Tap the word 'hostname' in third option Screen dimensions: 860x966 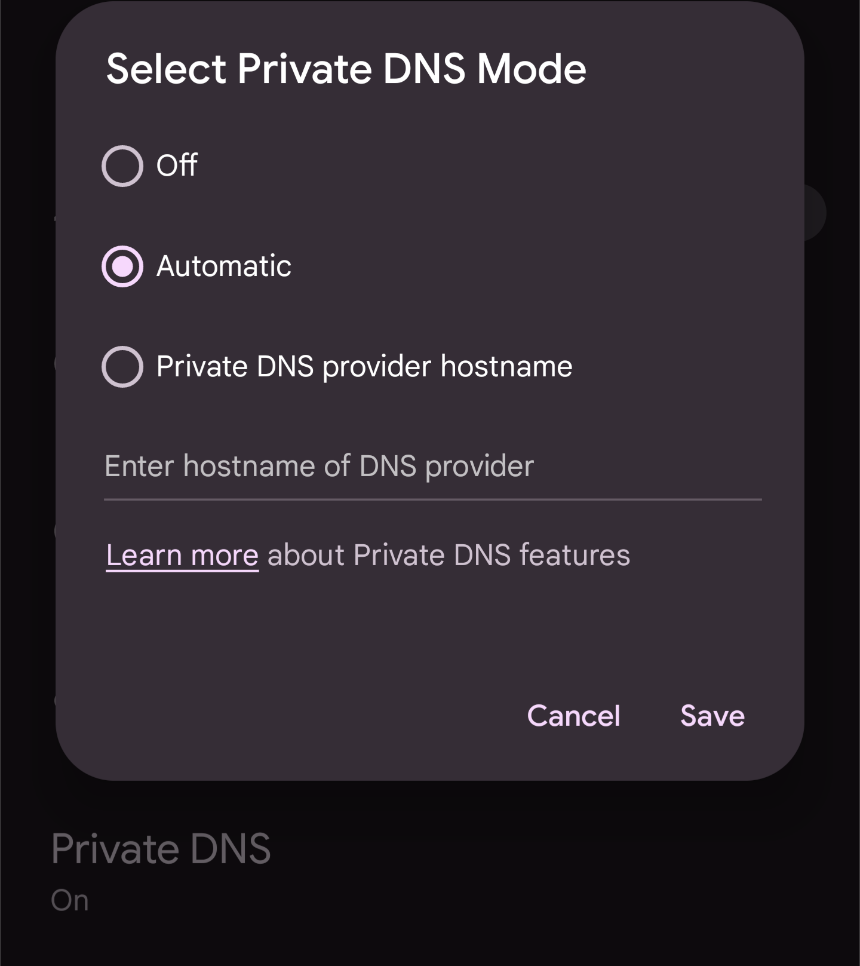click(x=506, y=366)
